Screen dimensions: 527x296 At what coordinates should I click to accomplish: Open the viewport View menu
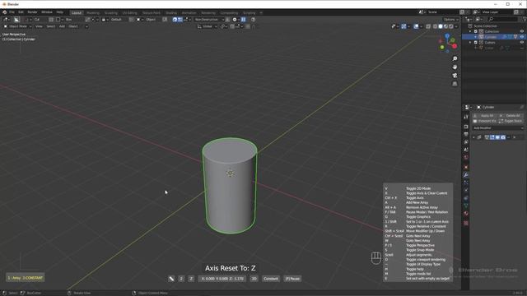click(x=39, y=26)
